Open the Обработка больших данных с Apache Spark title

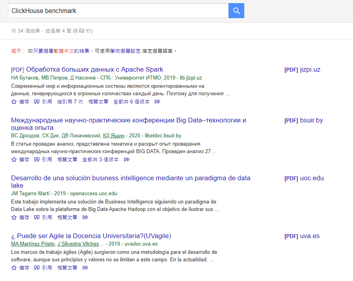click(x=95, y=70)
